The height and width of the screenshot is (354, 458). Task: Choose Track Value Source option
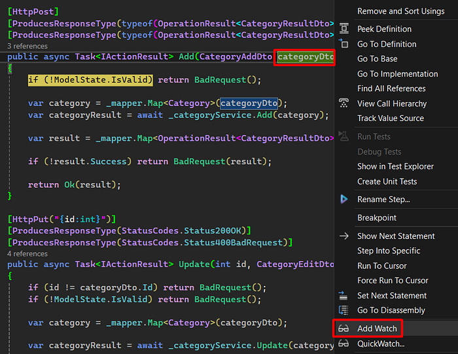pos(391,118)
